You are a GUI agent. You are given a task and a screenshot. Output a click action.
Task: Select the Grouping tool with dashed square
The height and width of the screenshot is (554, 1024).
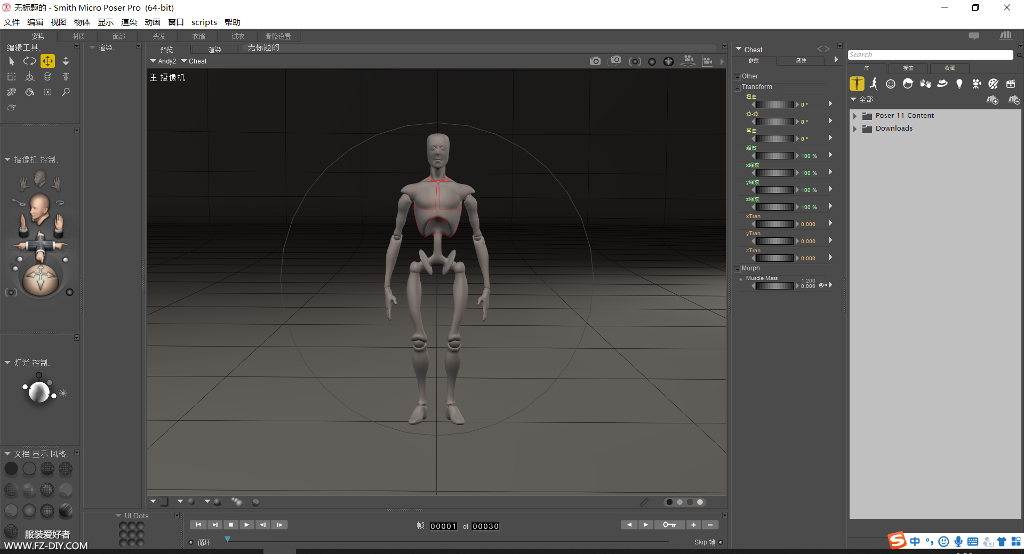point(47,92)
